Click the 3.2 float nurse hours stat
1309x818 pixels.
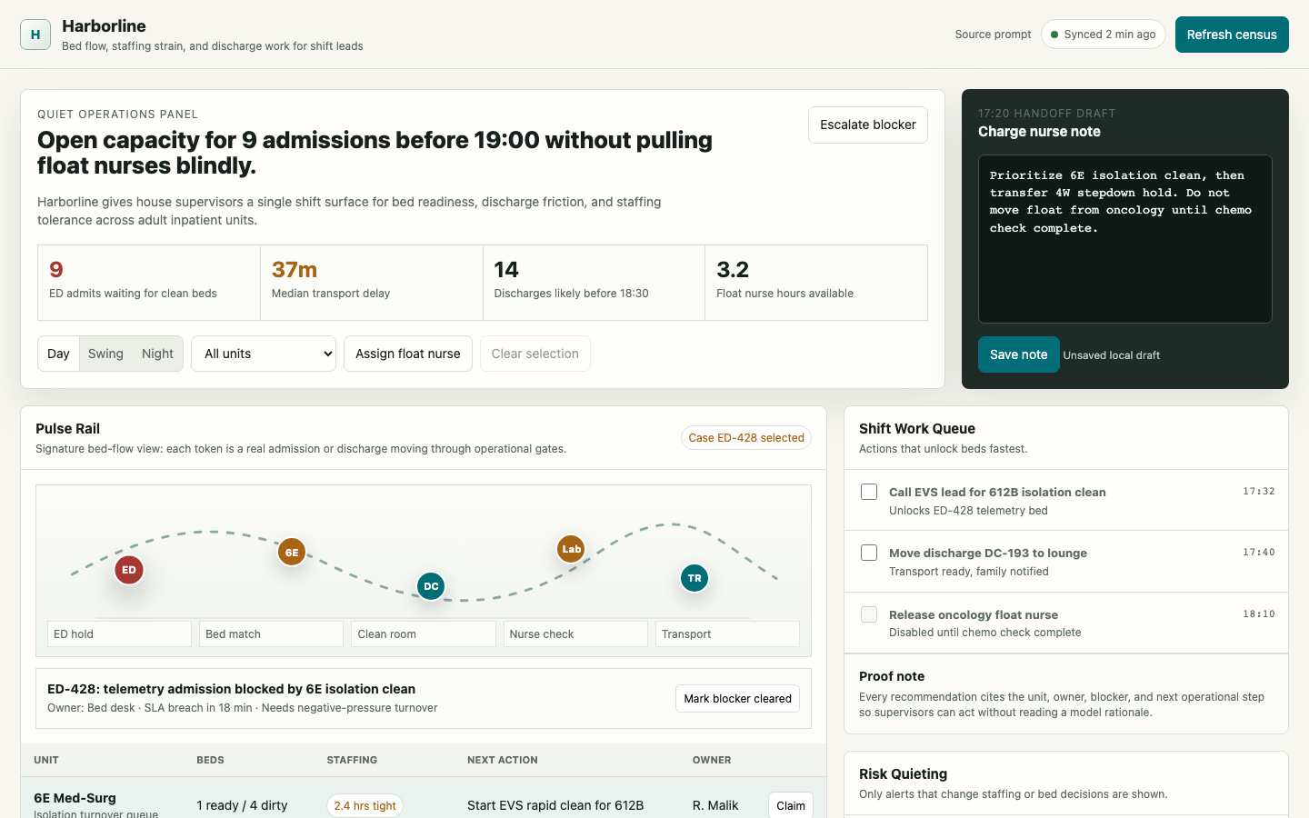[816, 283]
